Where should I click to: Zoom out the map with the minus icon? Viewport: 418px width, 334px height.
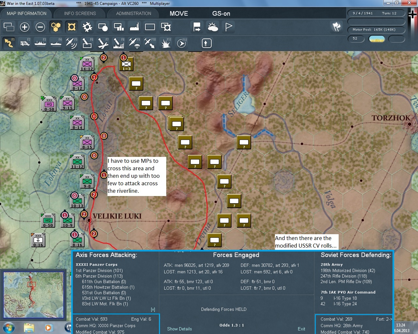(x=40, y=27)
